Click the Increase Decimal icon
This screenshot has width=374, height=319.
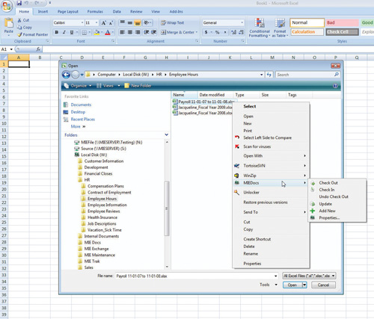[233, 32]
